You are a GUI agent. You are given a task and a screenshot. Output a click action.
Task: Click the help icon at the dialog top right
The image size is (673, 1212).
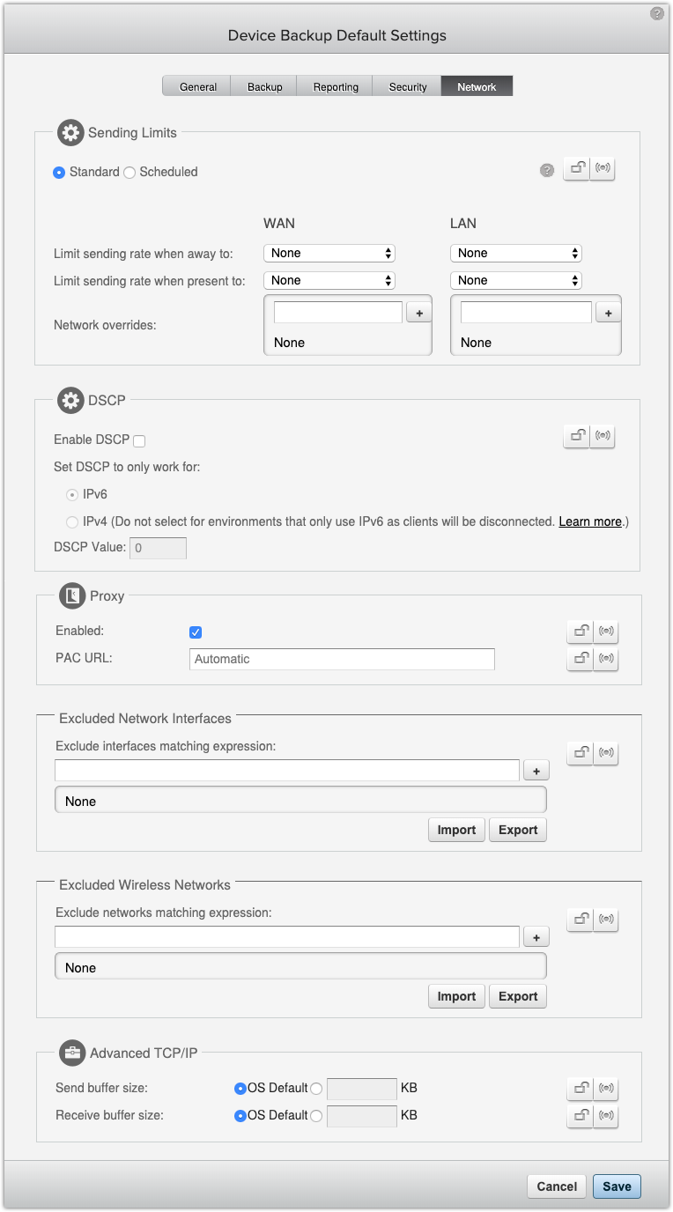pos(656,12)
